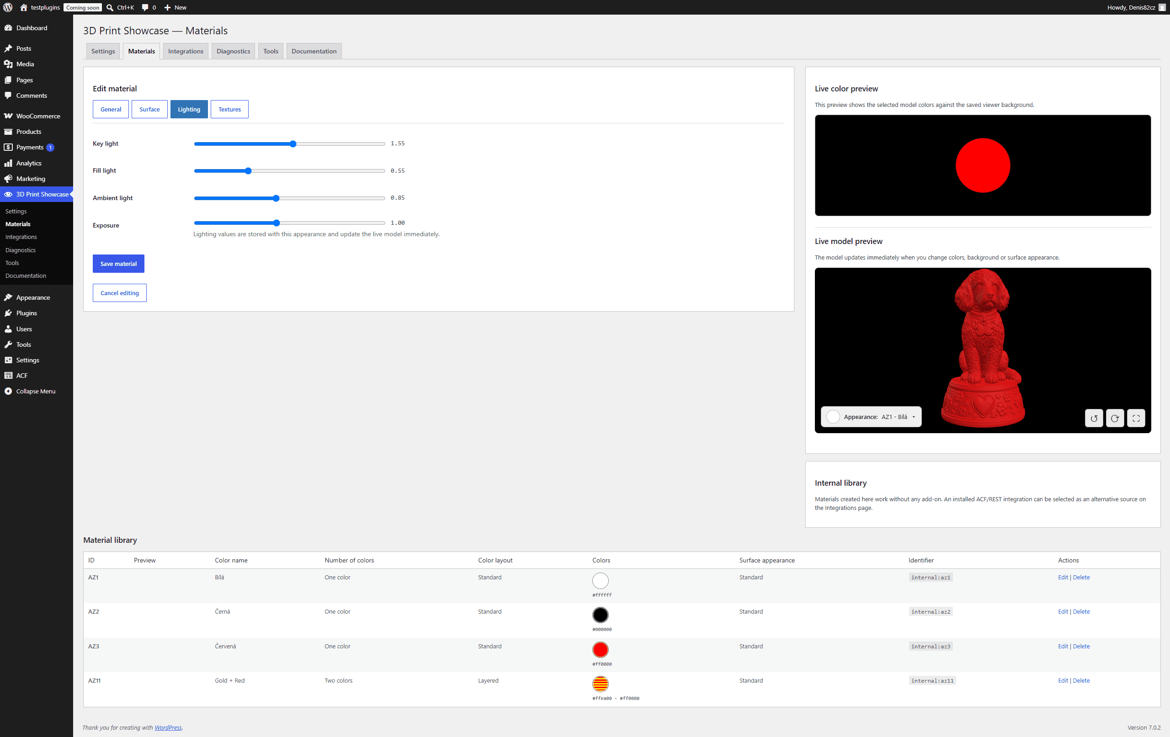Switch to the Diagnostics tab
Screen dimensions: 1170x737
[233, 51]
